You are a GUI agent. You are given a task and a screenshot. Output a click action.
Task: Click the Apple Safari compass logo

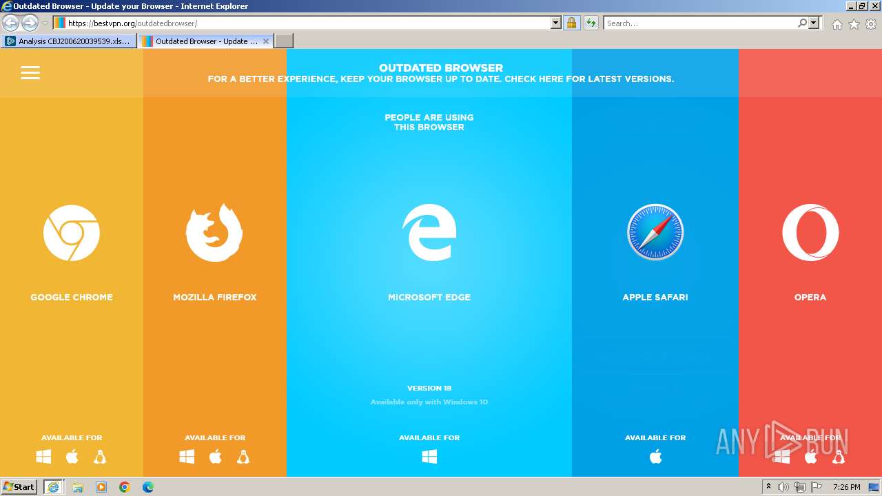tap(655, 232)
